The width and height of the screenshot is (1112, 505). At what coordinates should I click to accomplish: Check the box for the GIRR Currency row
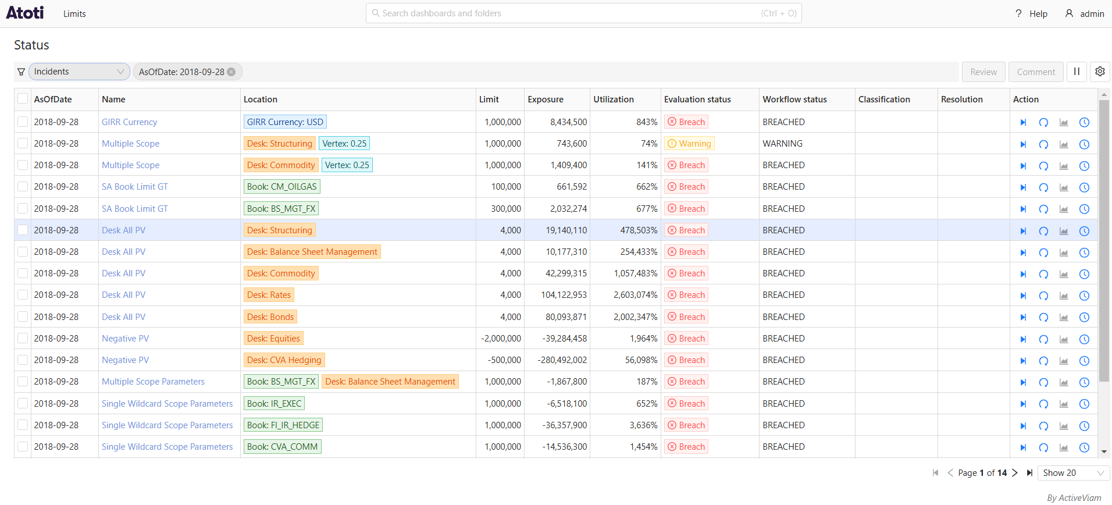click(x=23, y=122)
